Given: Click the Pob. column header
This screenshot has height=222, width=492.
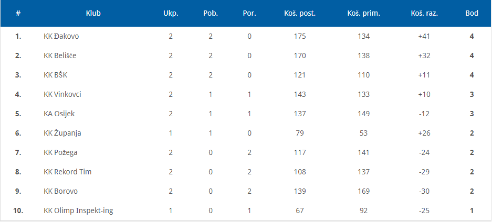Looking at the screenshot, I should point(211,13).
